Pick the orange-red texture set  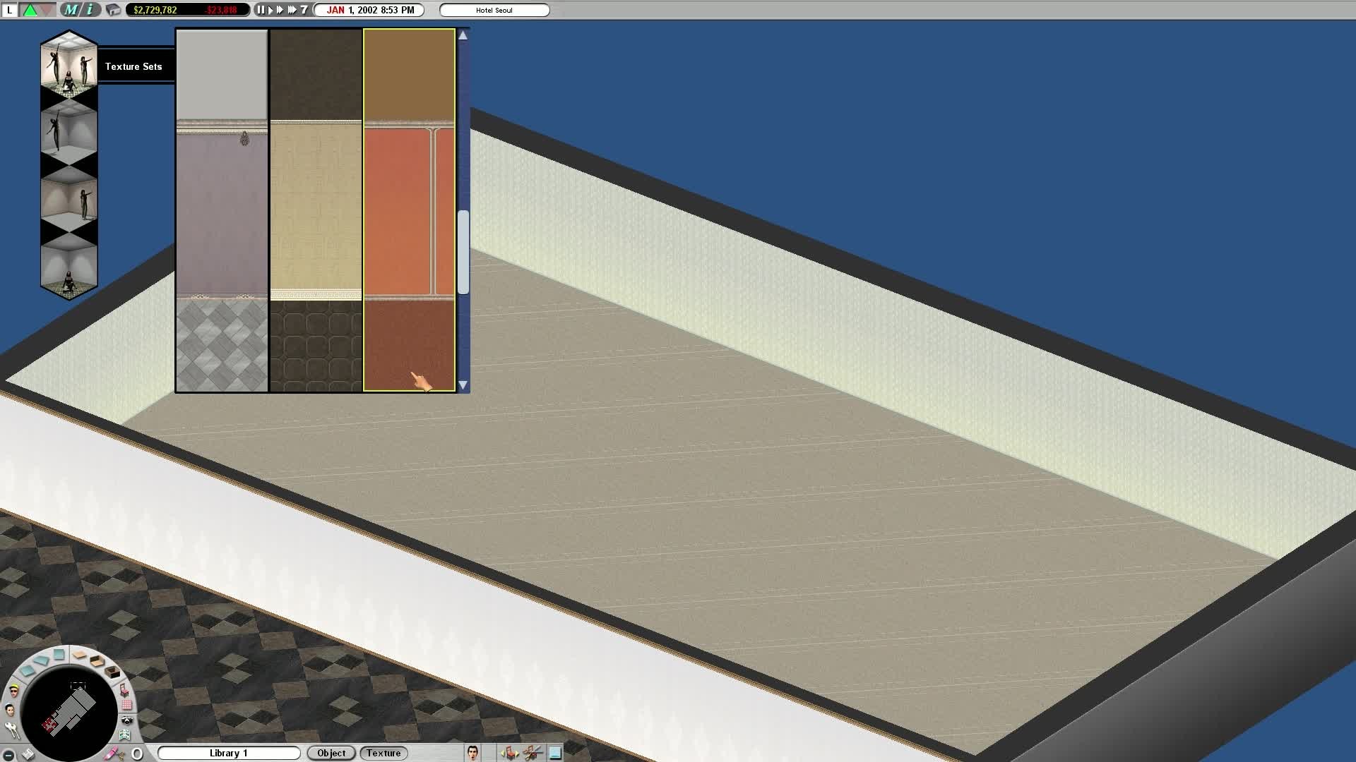409,210
